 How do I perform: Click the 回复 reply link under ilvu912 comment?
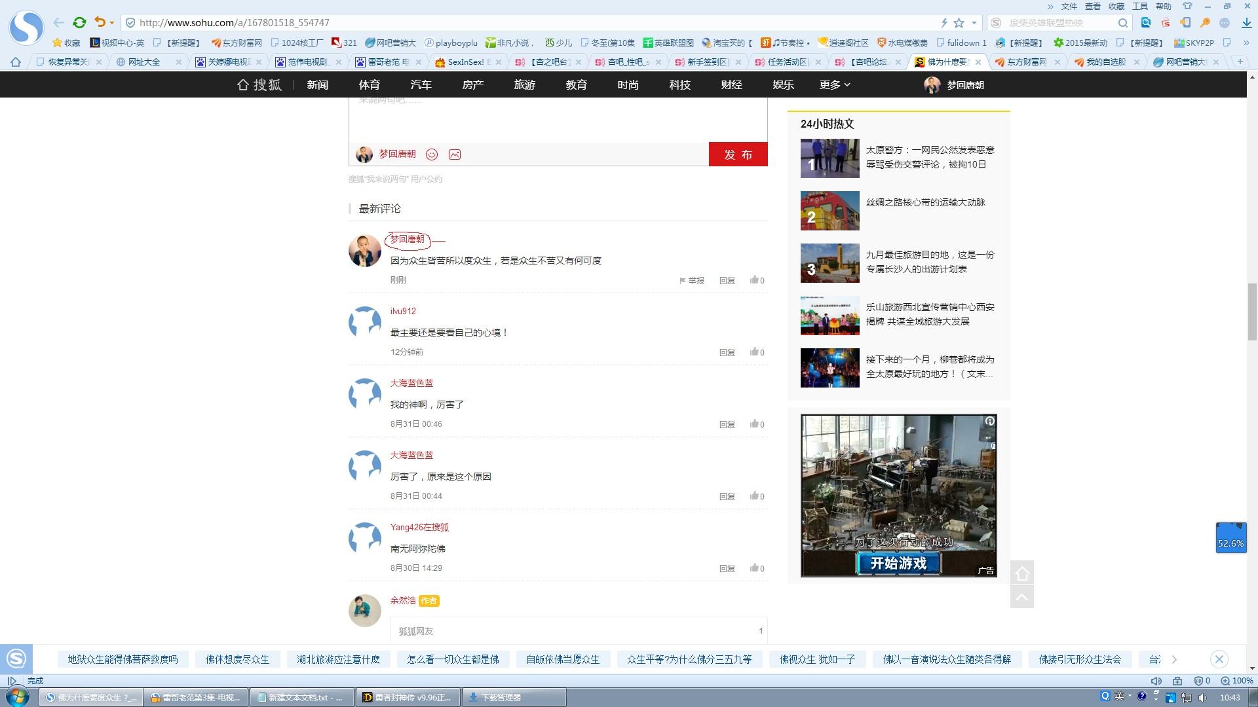point(727,352)
